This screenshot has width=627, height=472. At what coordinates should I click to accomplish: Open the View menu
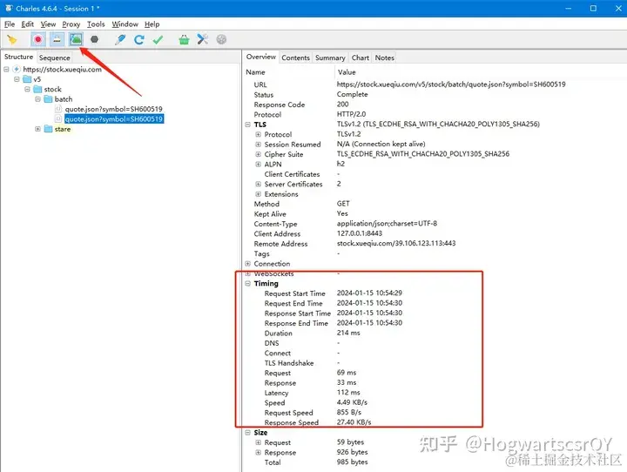(48, 24)
